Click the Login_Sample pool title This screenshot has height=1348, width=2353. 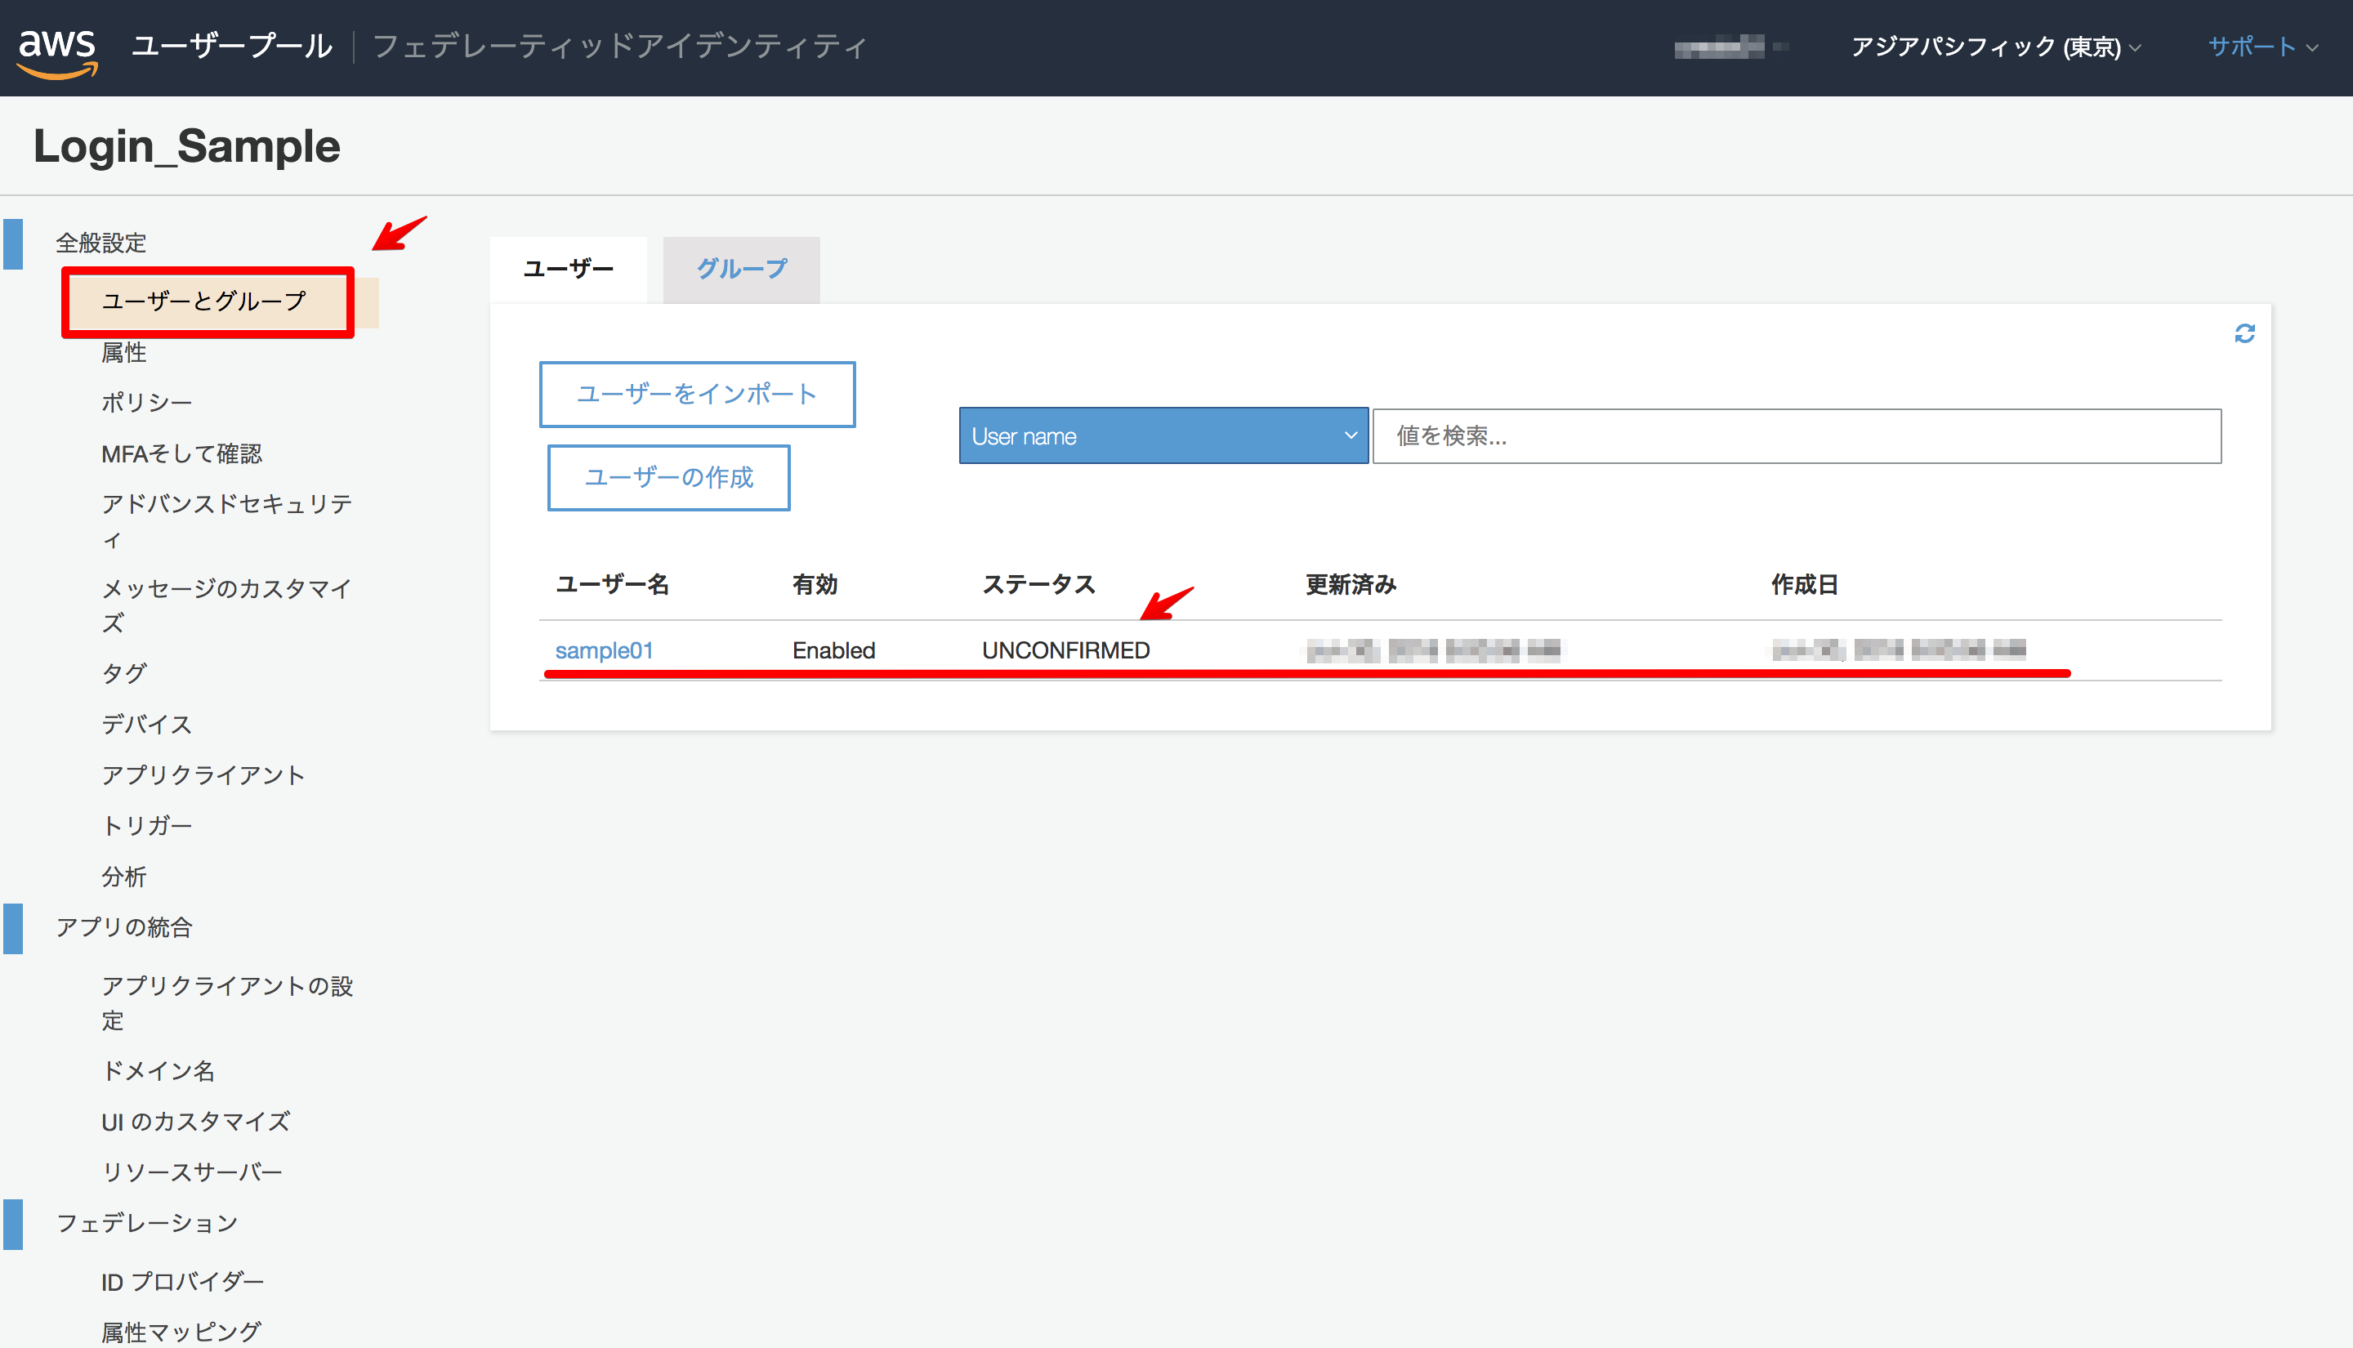pos(187,146)
